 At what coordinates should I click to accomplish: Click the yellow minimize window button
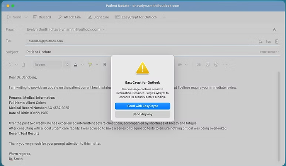(x=8, y=6)
